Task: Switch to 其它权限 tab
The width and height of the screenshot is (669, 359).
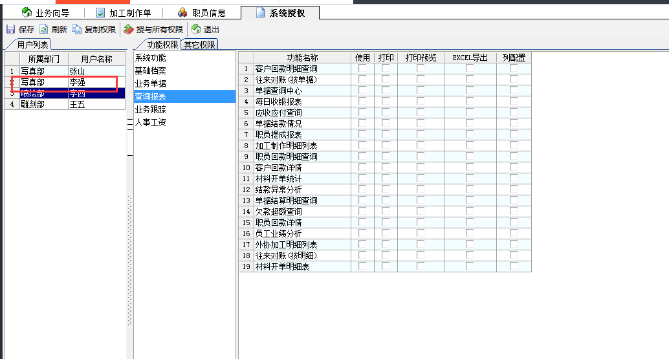Action: (x=200, y=45)
